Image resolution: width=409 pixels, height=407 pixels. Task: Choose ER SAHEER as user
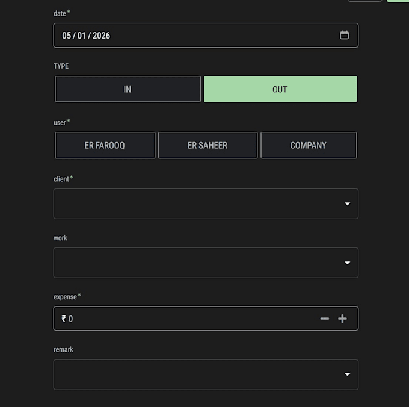[x=208, y=146]
